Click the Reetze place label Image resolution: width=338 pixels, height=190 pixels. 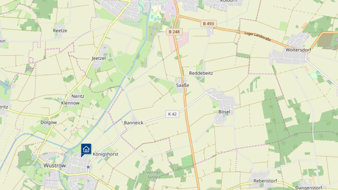[60, 31]
